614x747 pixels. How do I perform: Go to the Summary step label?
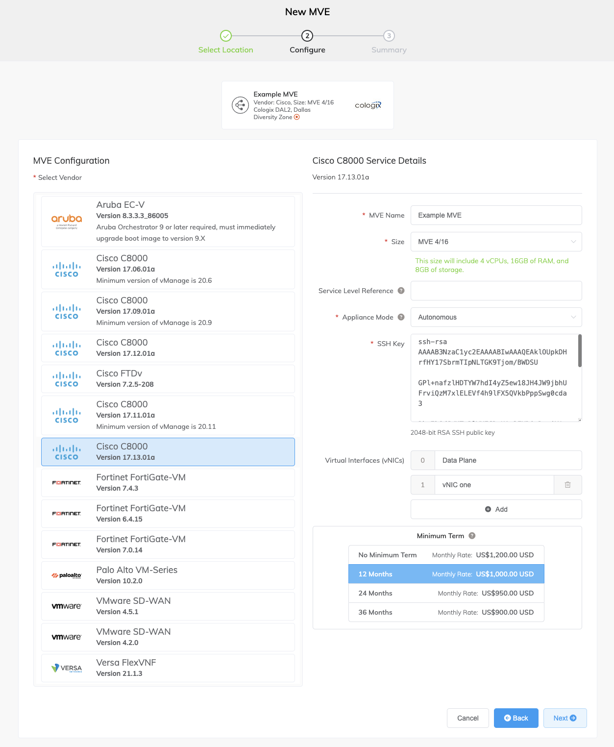tap(389, 50)
